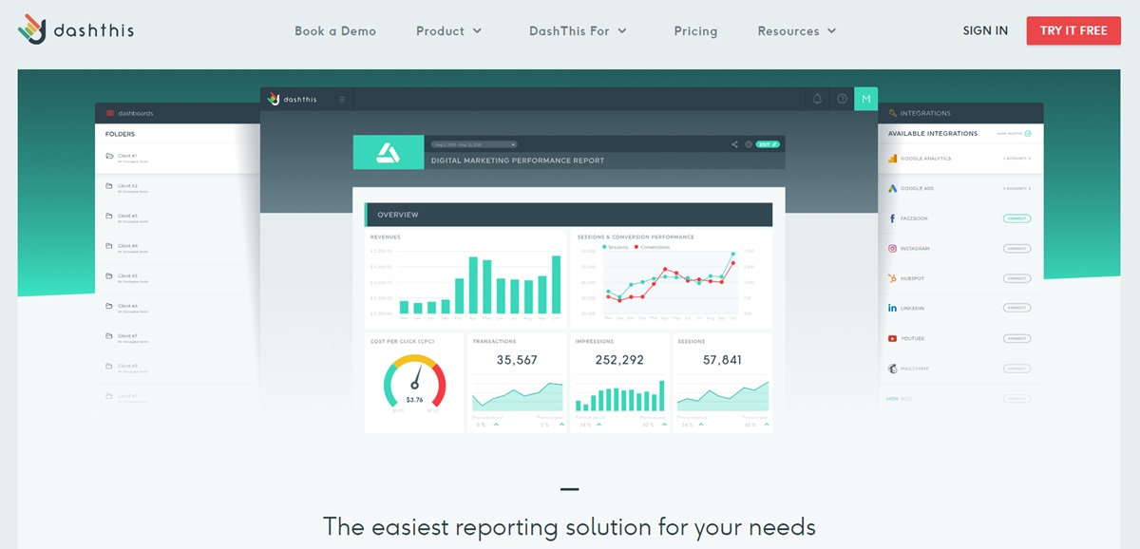This screenshot has width=1140, height=549.
Task: Click the Facebook f icon
Action: 892,218
